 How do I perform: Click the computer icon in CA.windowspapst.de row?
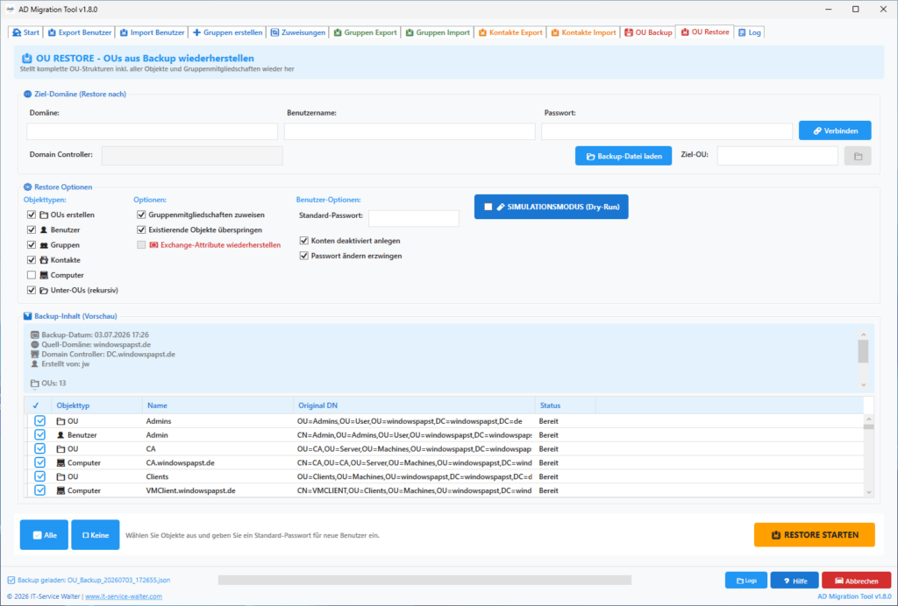tap(61, 463)
